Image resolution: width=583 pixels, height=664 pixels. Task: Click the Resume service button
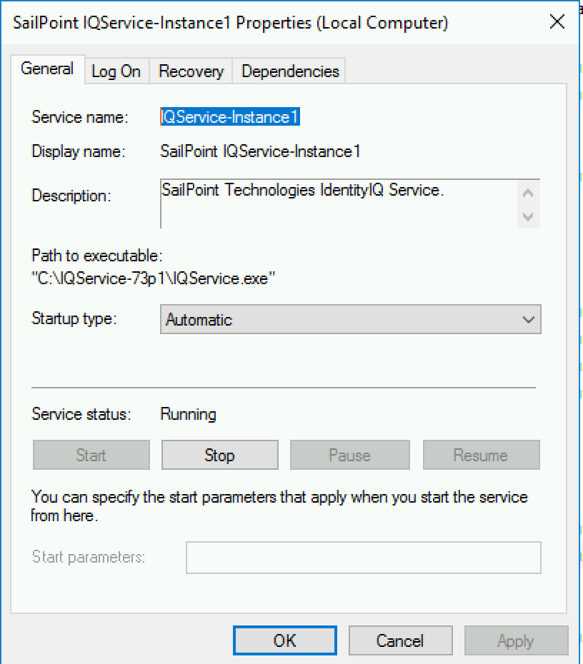coord(481,456)
